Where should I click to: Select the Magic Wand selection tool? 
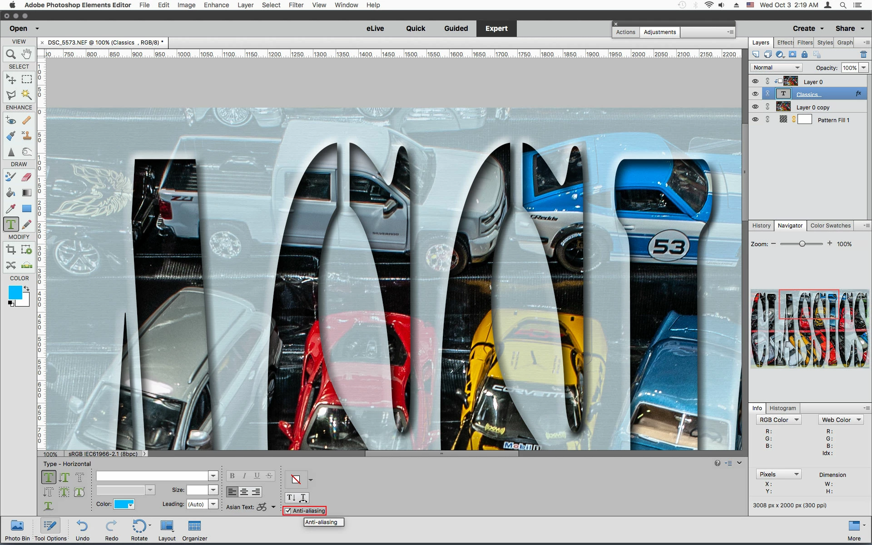[27, 94]
